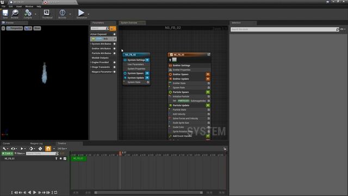Select the Parameters panel tab
348x196 pixels.
pos(98,23)
